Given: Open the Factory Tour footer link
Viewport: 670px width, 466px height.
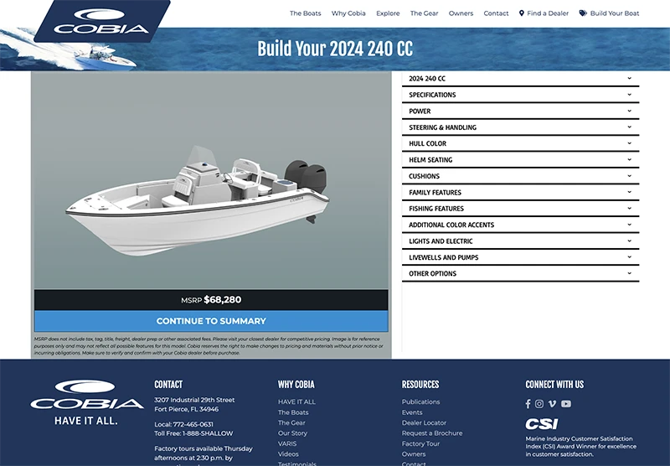Looking at the screenshot, I should pos(420,443).
